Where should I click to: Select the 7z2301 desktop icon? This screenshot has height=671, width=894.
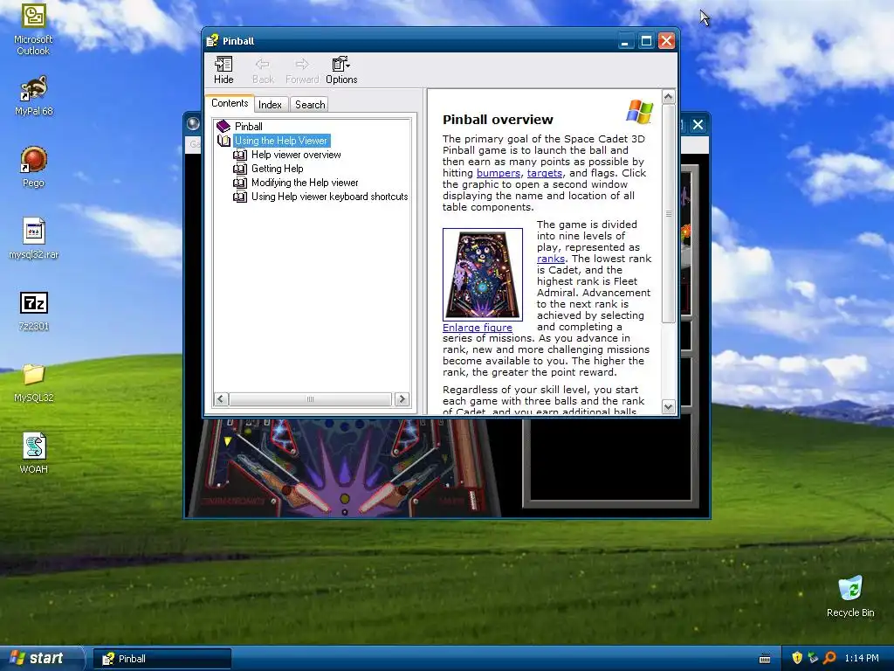(33, 310)
